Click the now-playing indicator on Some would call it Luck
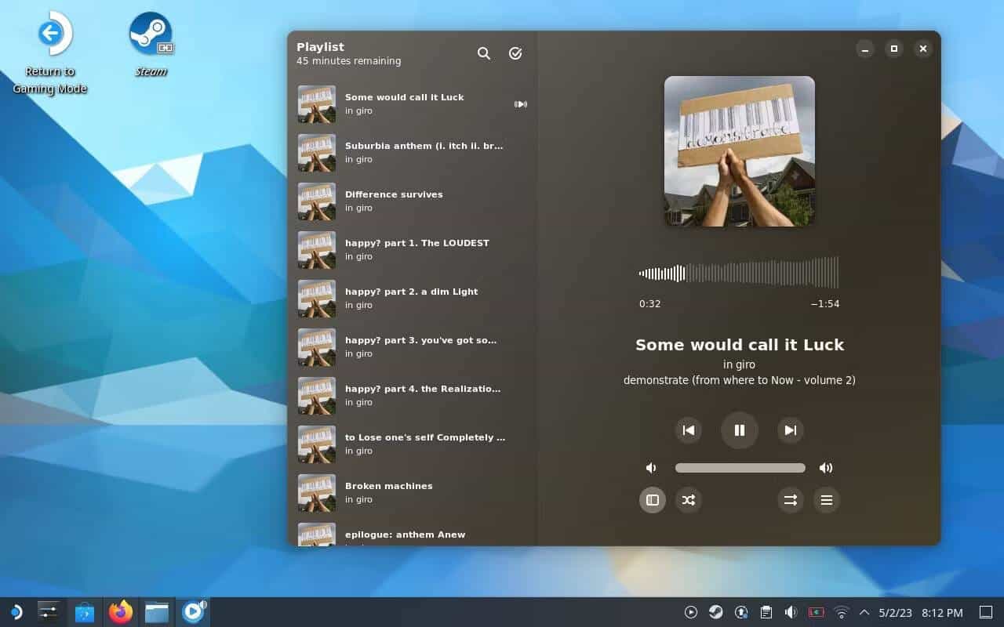 click(x=521, y=103)
